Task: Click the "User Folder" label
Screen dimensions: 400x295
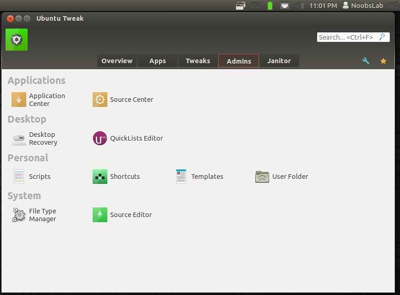Action: (x=290, y=177)
